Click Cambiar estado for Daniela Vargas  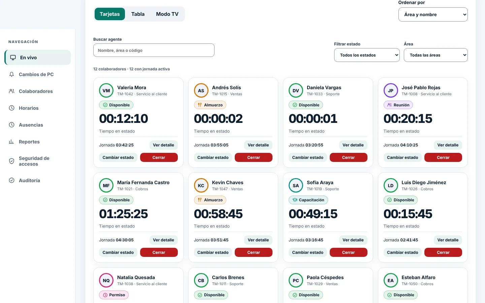(308, 158)
